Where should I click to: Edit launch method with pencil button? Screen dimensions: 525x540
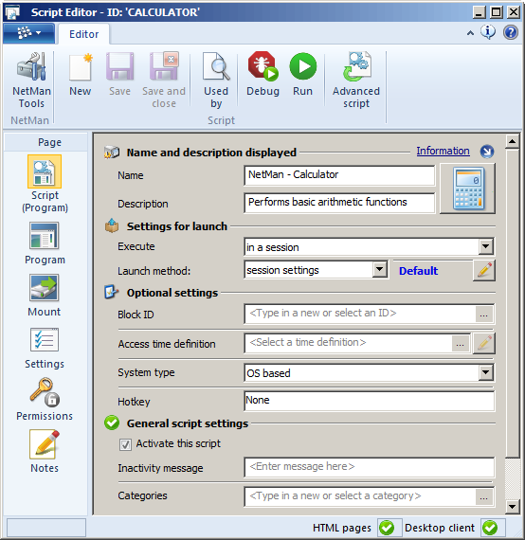coord(484,270)
